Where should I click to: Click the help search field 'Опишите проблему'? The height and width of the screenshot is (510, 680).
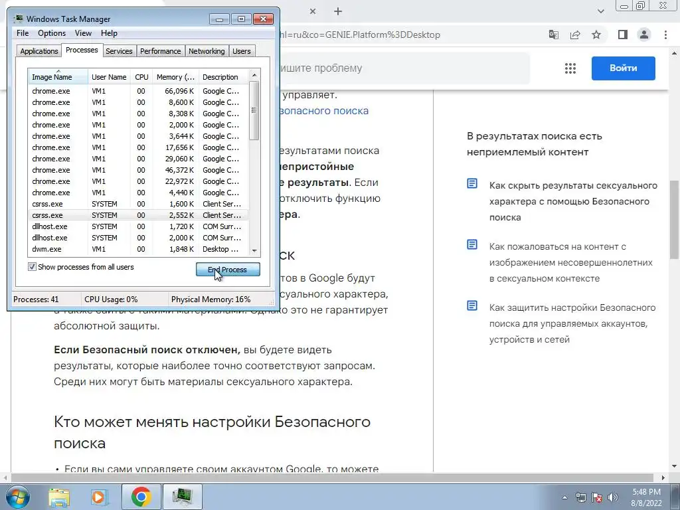403,68
